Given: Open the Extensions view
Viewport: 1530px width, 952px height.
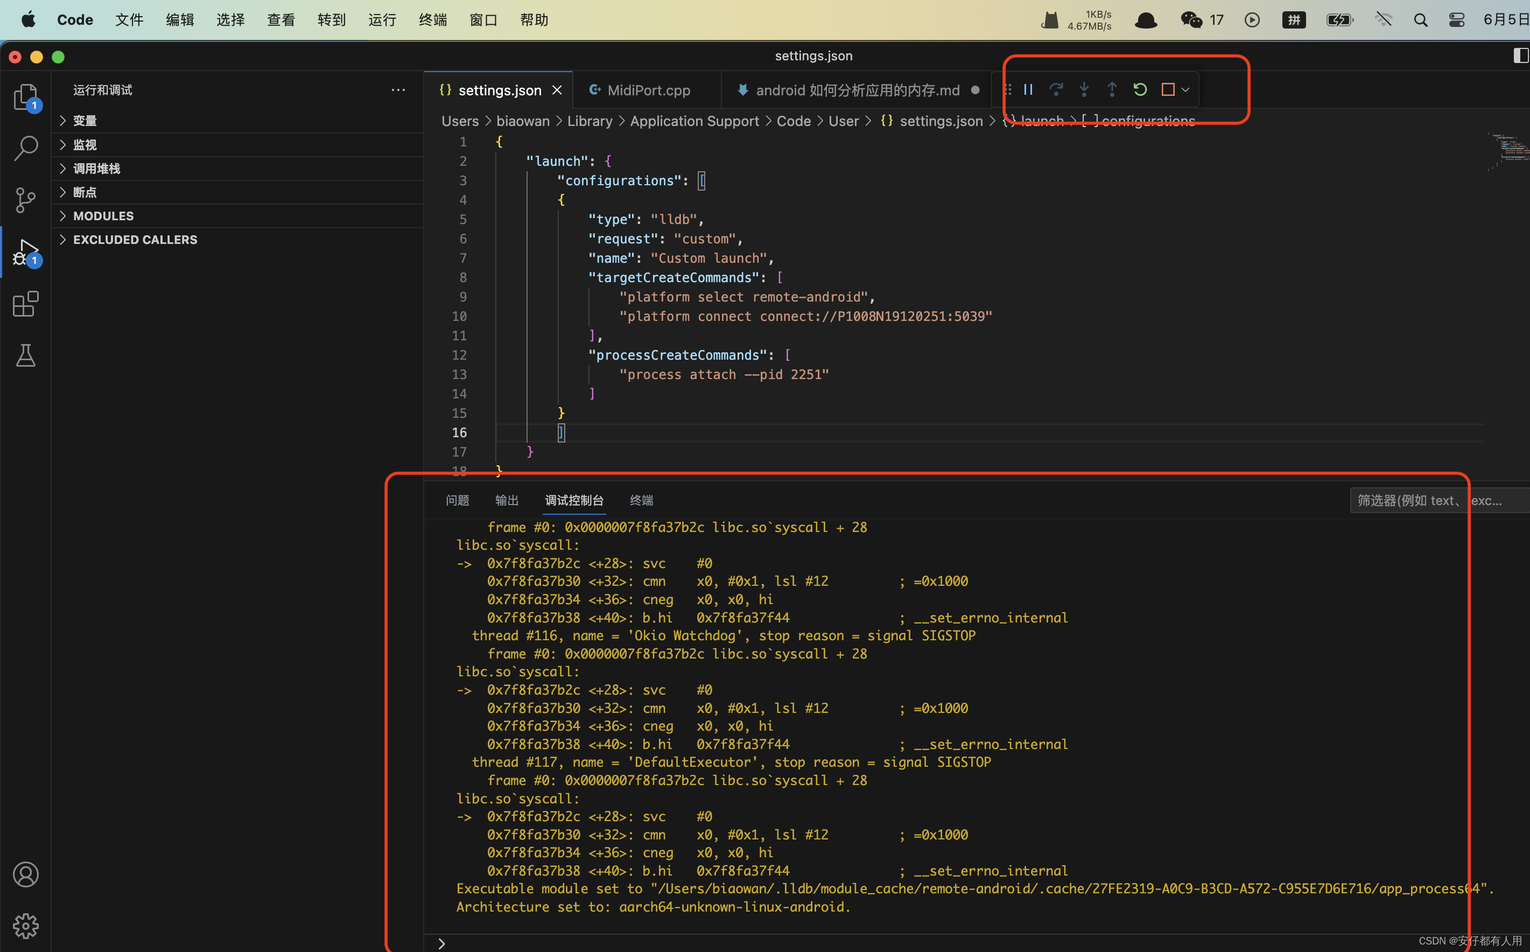Looking at the screenshot, I should click(x=25, y=304).
